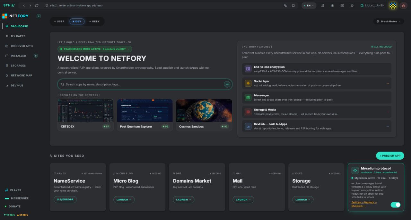Viewport: 411px width, 220px height.
Task: Open the music note icon in top bar
Action: [323, 5]
